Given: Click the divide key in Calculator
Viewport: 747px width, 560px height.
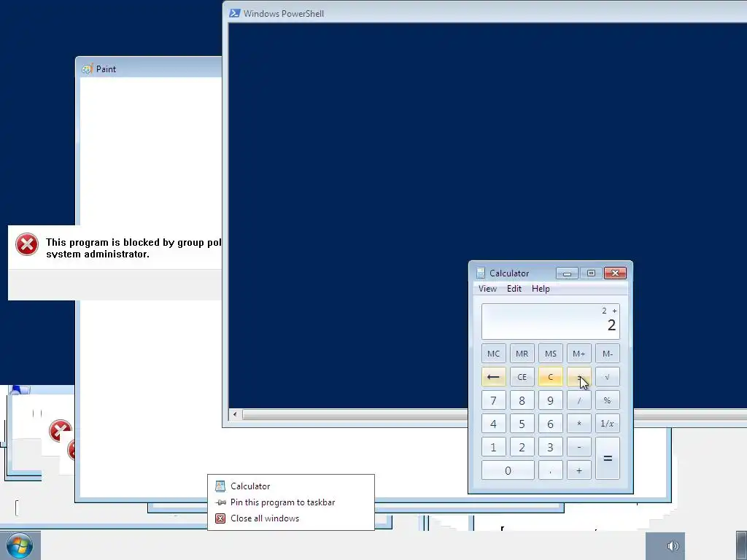Looking at the screenshot, I should point(578,400).
